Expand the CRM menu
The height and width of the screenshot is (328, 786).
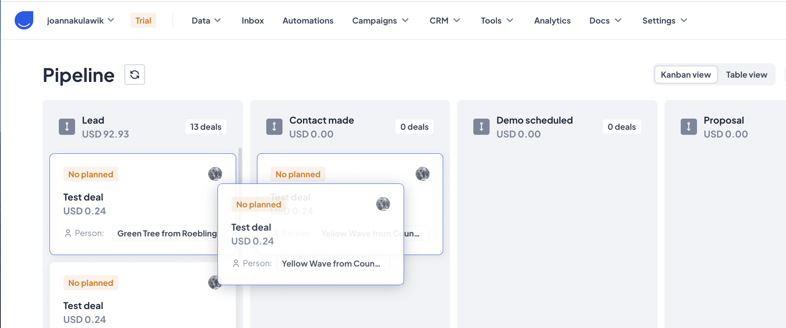coord(445,20)
